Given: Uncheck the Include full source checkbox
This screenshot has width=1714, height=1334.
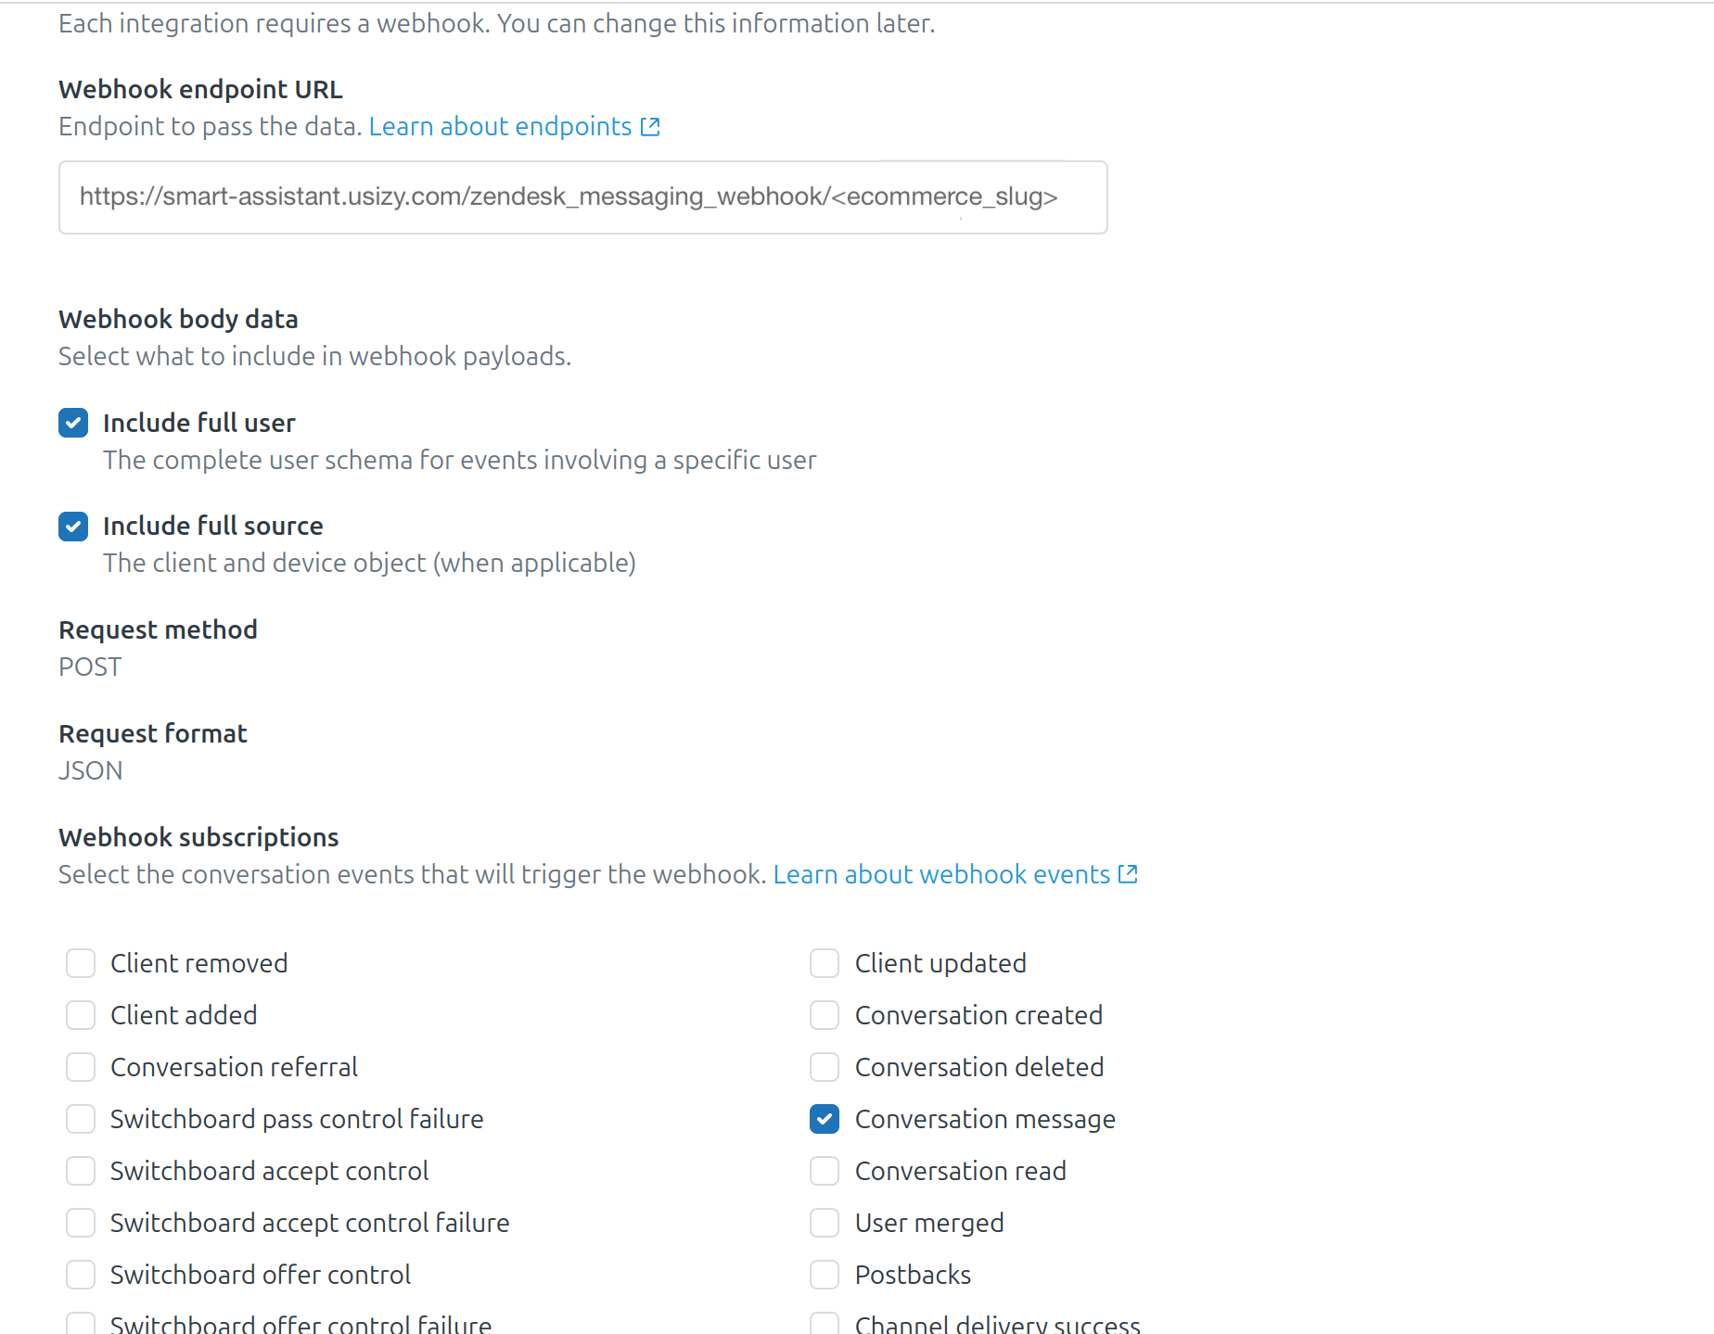Looking at the screenshot, I should tap(73, 527).
